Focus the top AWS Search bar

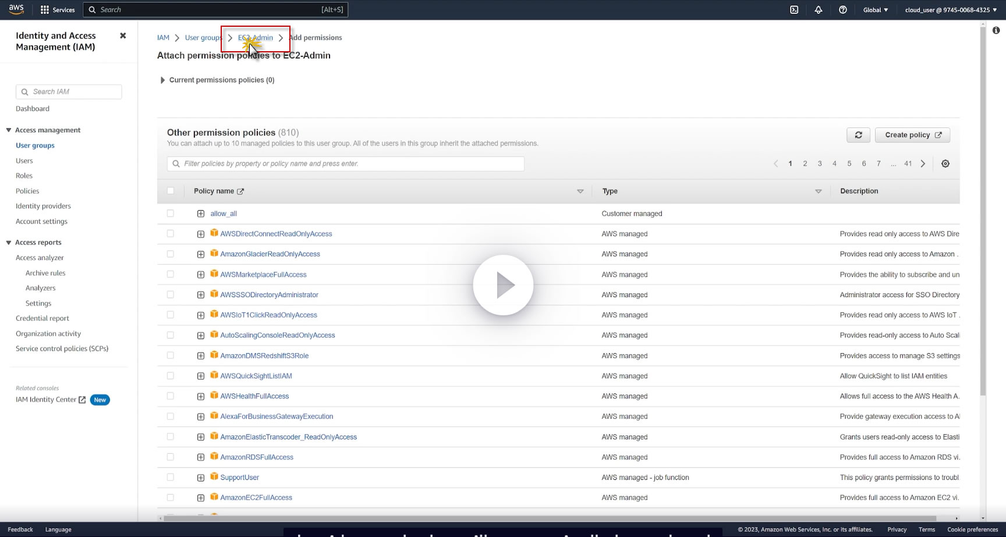click(x=215, y=10)
